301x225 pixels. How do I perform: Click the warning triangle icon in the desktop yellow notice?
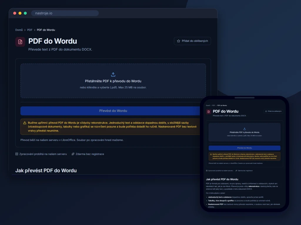pos(25,123)
